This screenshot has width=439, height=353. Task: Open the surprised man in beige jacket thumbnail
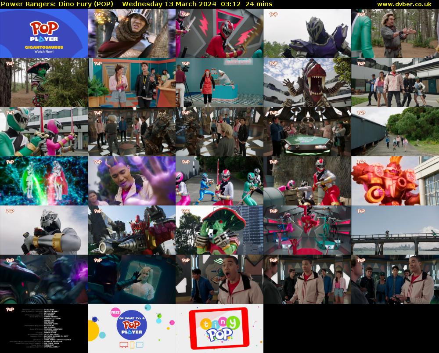point(219,279)
